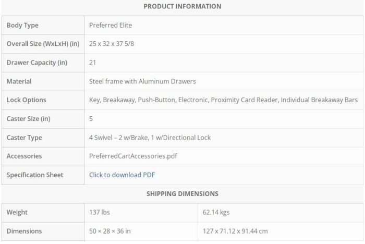
Task: Click the '4 Swivel – 2 w/Brake' value
Action: click(x=150, y=138)
